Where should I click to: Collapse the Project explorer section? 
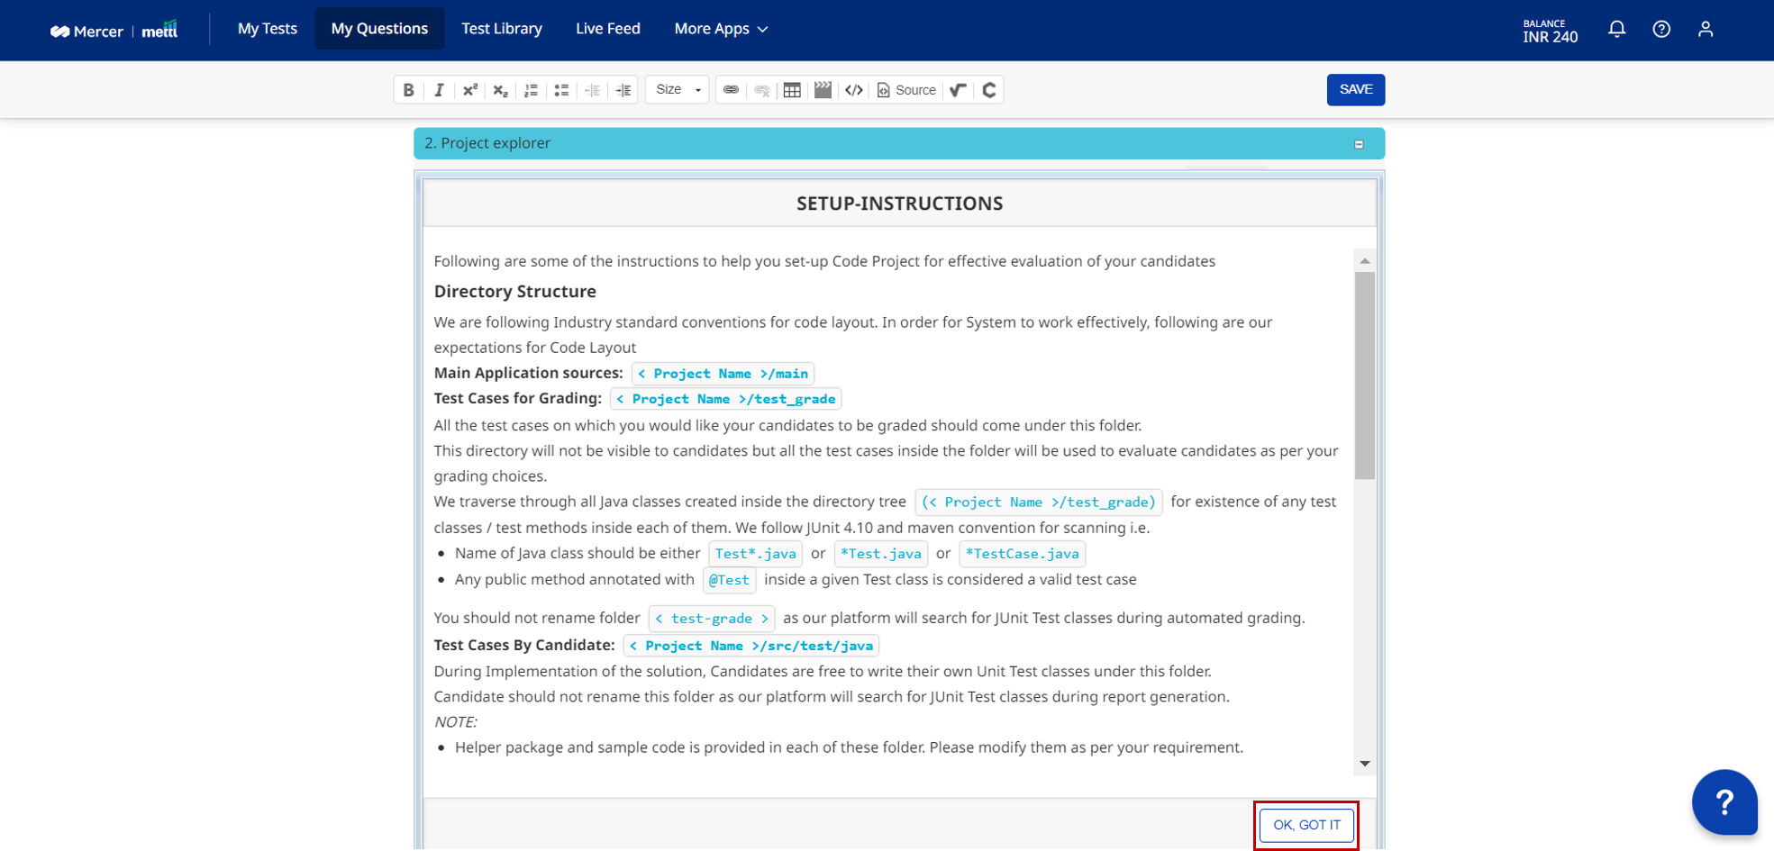pyautogui.click(x=1359, y=144)
